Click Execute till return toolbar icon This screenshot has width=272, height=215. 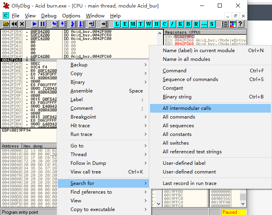pos(91,24)
